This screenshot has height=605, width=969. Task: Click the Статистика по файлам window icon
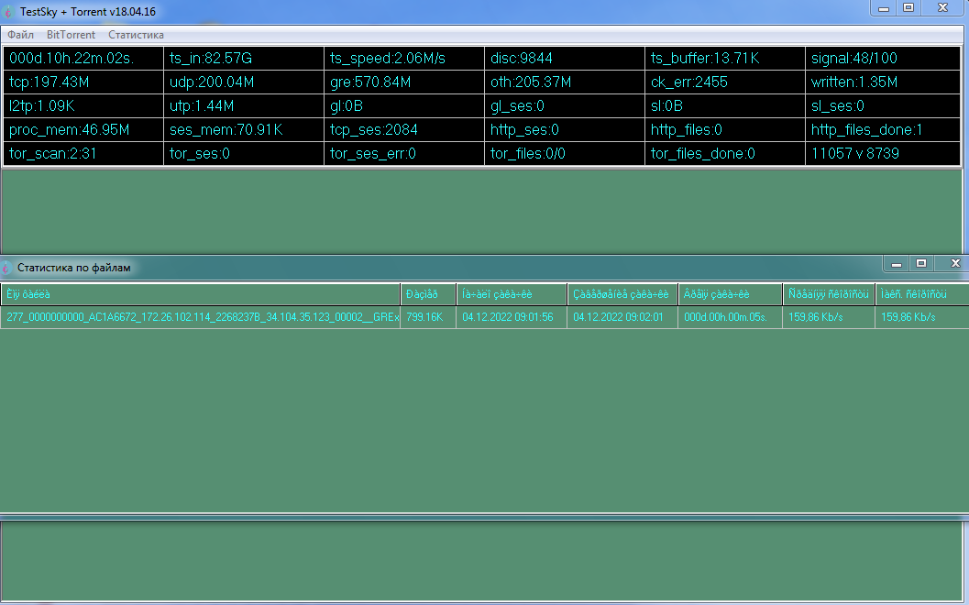(8, 268)
